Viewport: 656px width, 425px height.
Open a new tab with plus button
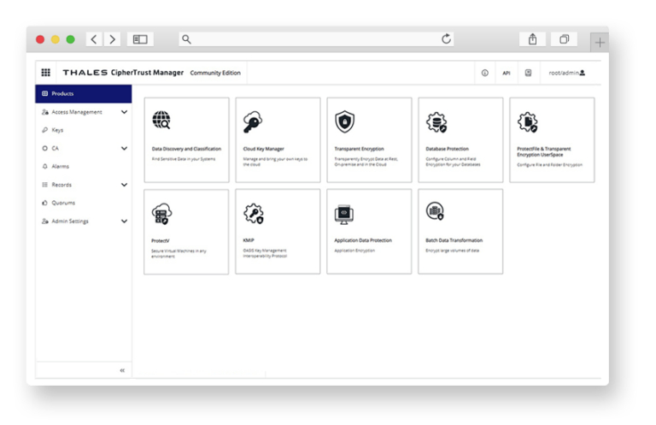[600, 42]
